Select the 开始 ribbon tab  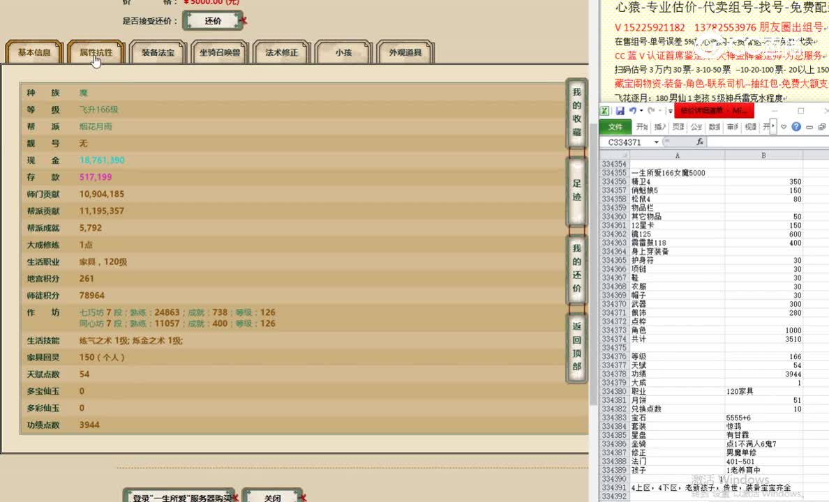point(642,126)
